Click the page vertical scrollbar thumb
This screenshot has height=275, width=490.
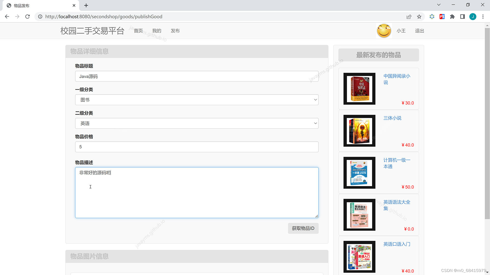pyautogui.click(x=487, y=123)
